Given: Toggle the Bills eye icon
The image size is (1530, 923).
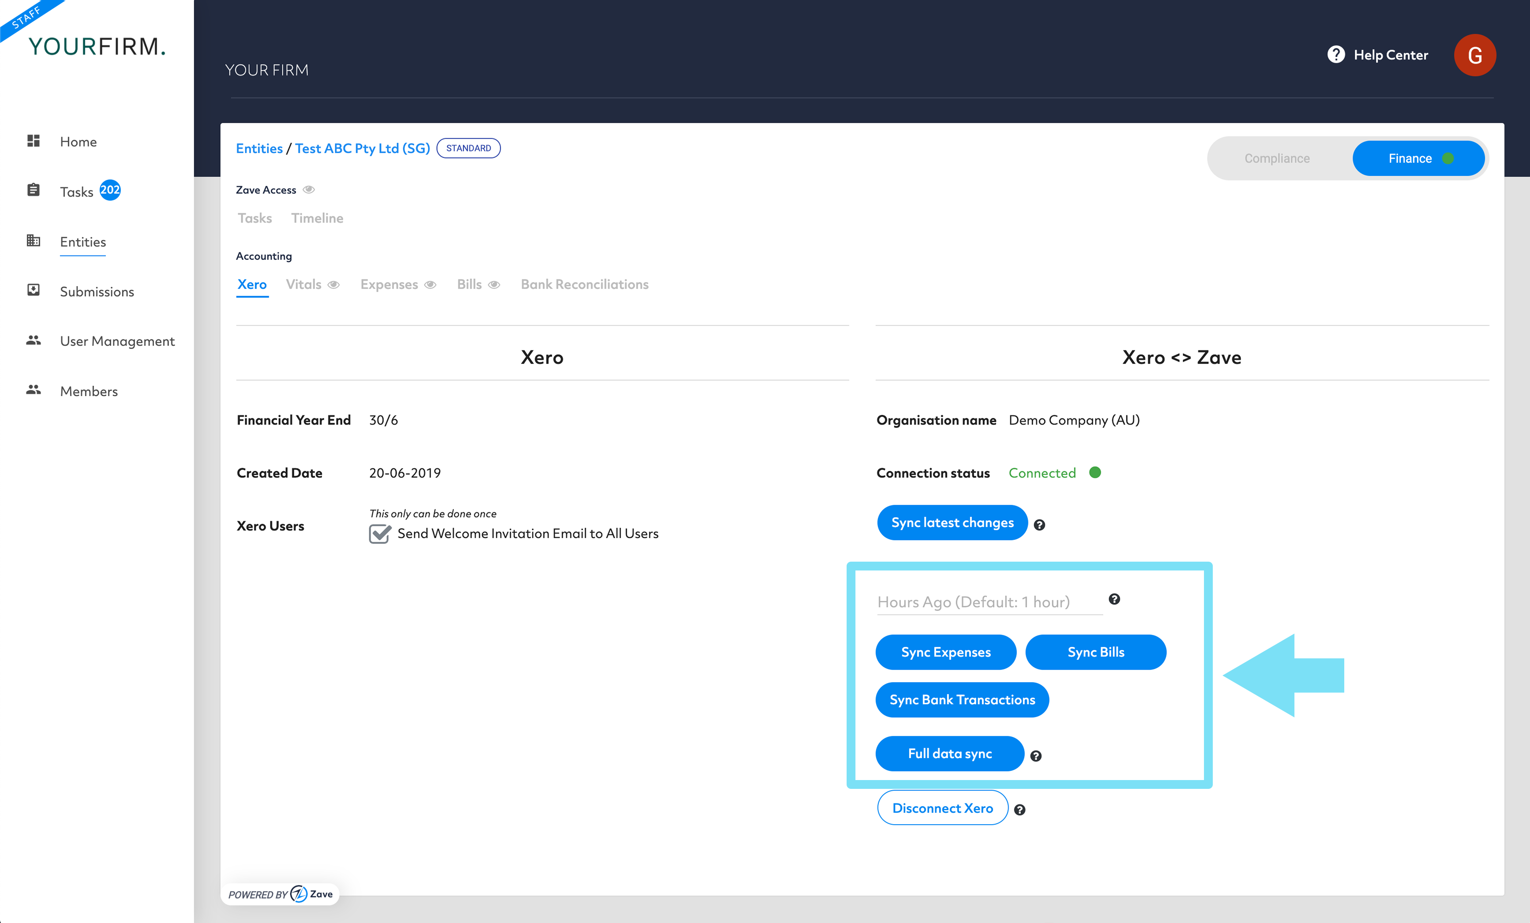Looking at the screenshot, I should click(494, 285).
